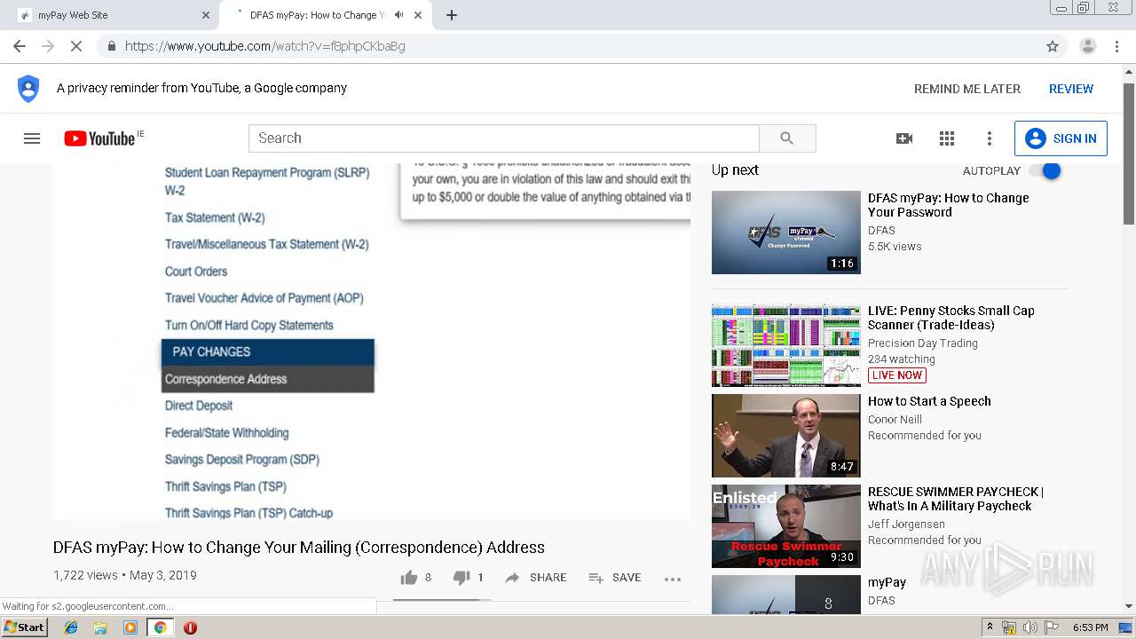Open Internet Explorer from the taskbar
Image resolution: width=1136 pixels, height=639 pixels.
(71, 627)
